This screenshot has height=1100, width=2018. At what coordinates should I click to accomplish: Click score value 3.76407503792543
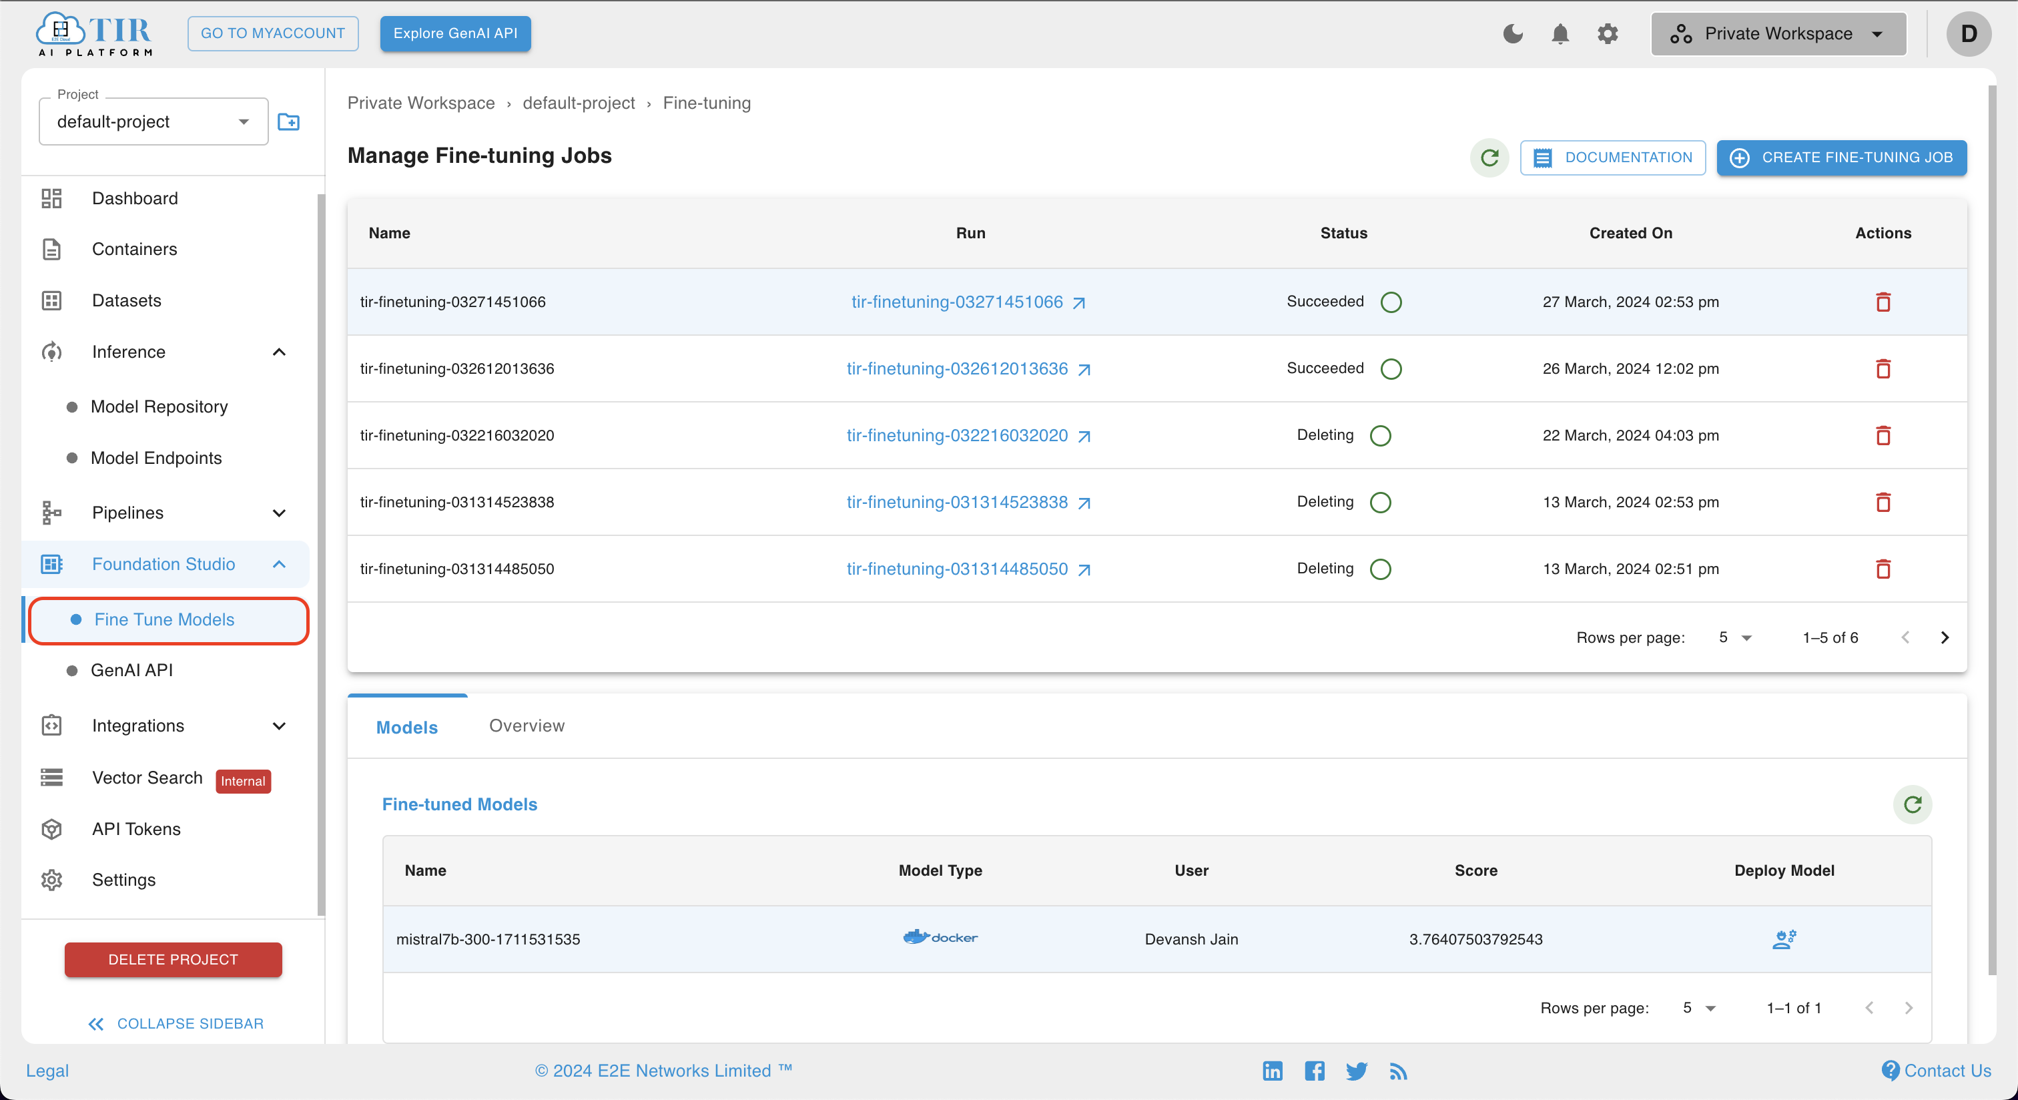point(1475,938)
